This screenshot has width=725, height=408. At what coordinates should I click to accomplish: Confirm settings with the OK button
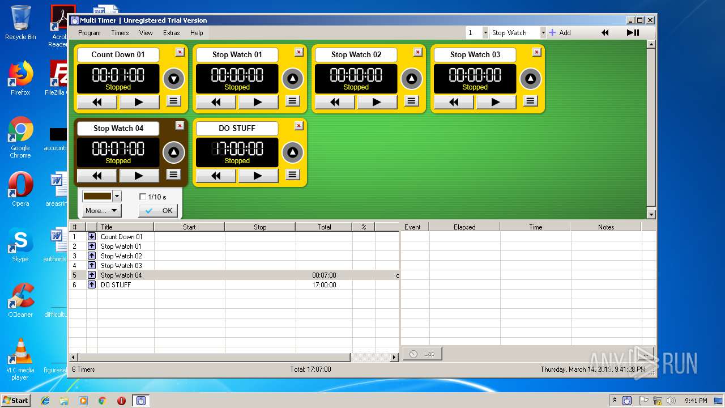[158, 211]
